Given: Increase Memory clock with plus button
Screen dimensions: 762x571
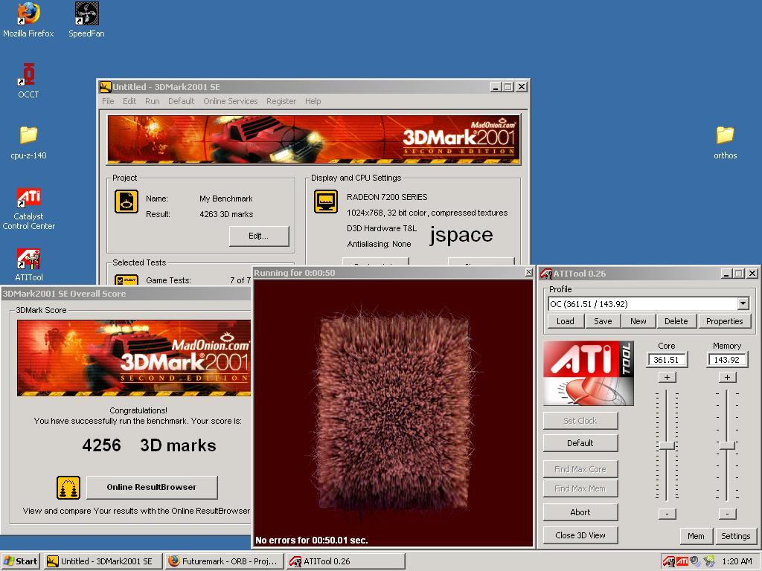Looking at the screenshot, I should (727, 377).
